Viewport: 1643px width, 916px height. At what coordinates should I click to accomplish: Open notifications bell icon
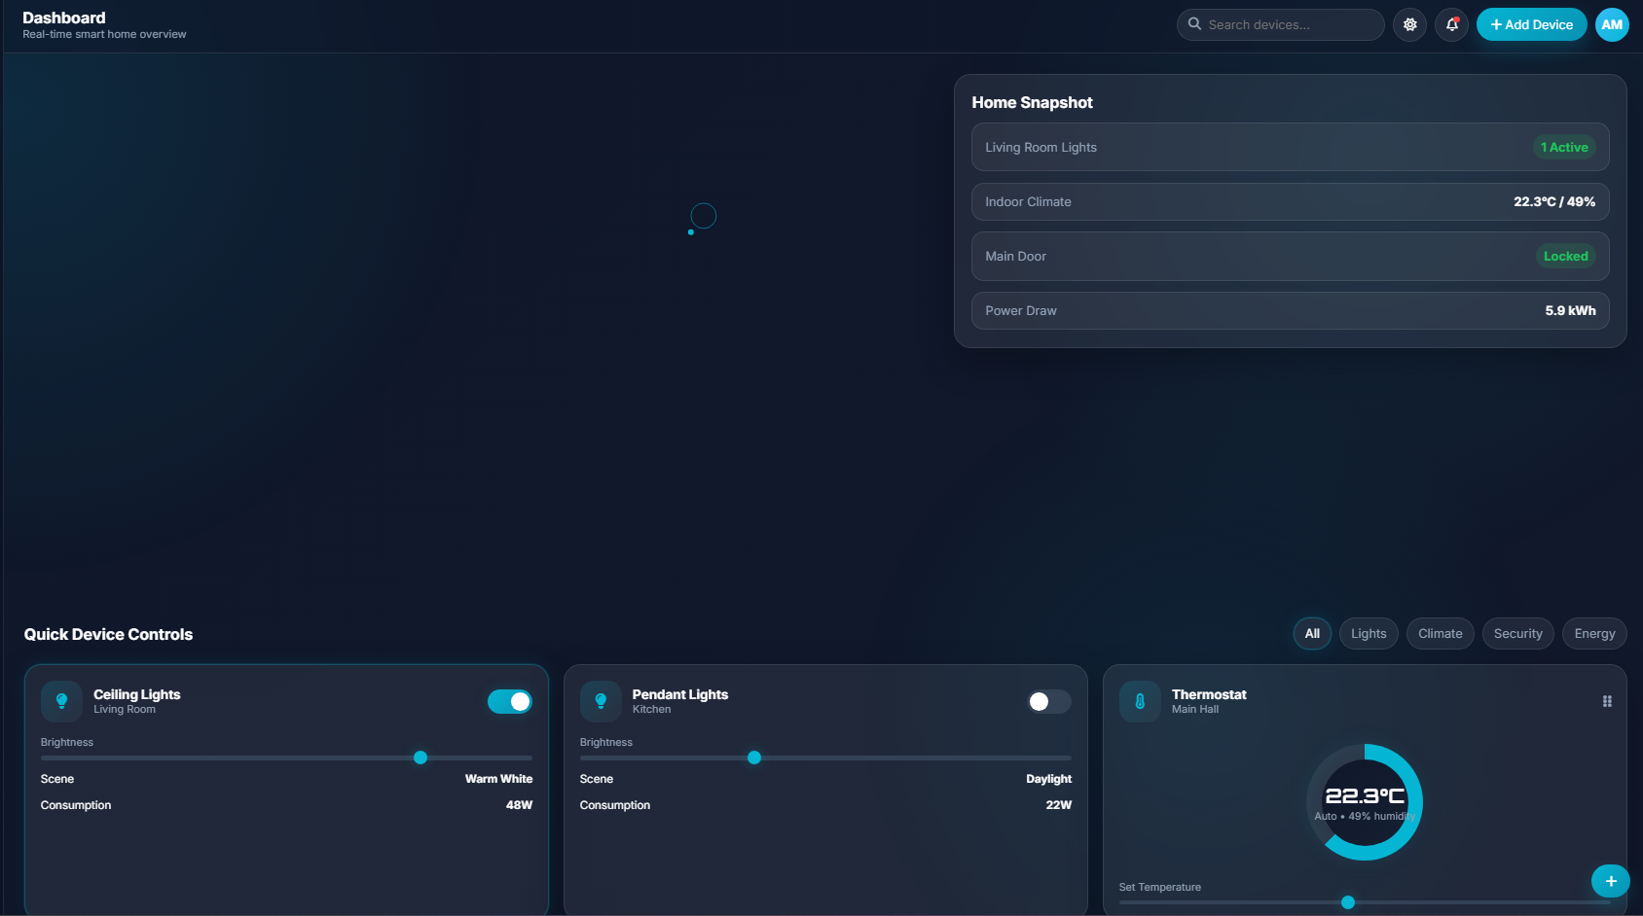(1451, 24)
